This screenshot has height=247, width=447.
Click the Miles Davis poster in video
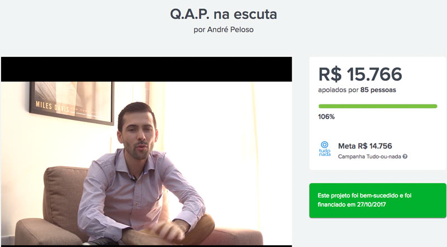point(72,102)
